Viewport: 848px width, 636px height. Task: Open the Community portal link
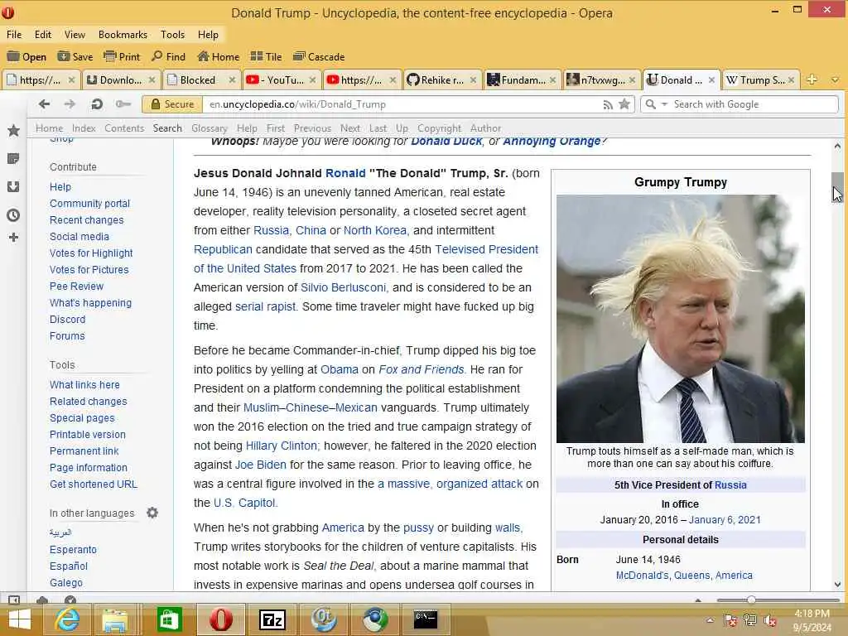pos(89,204)
